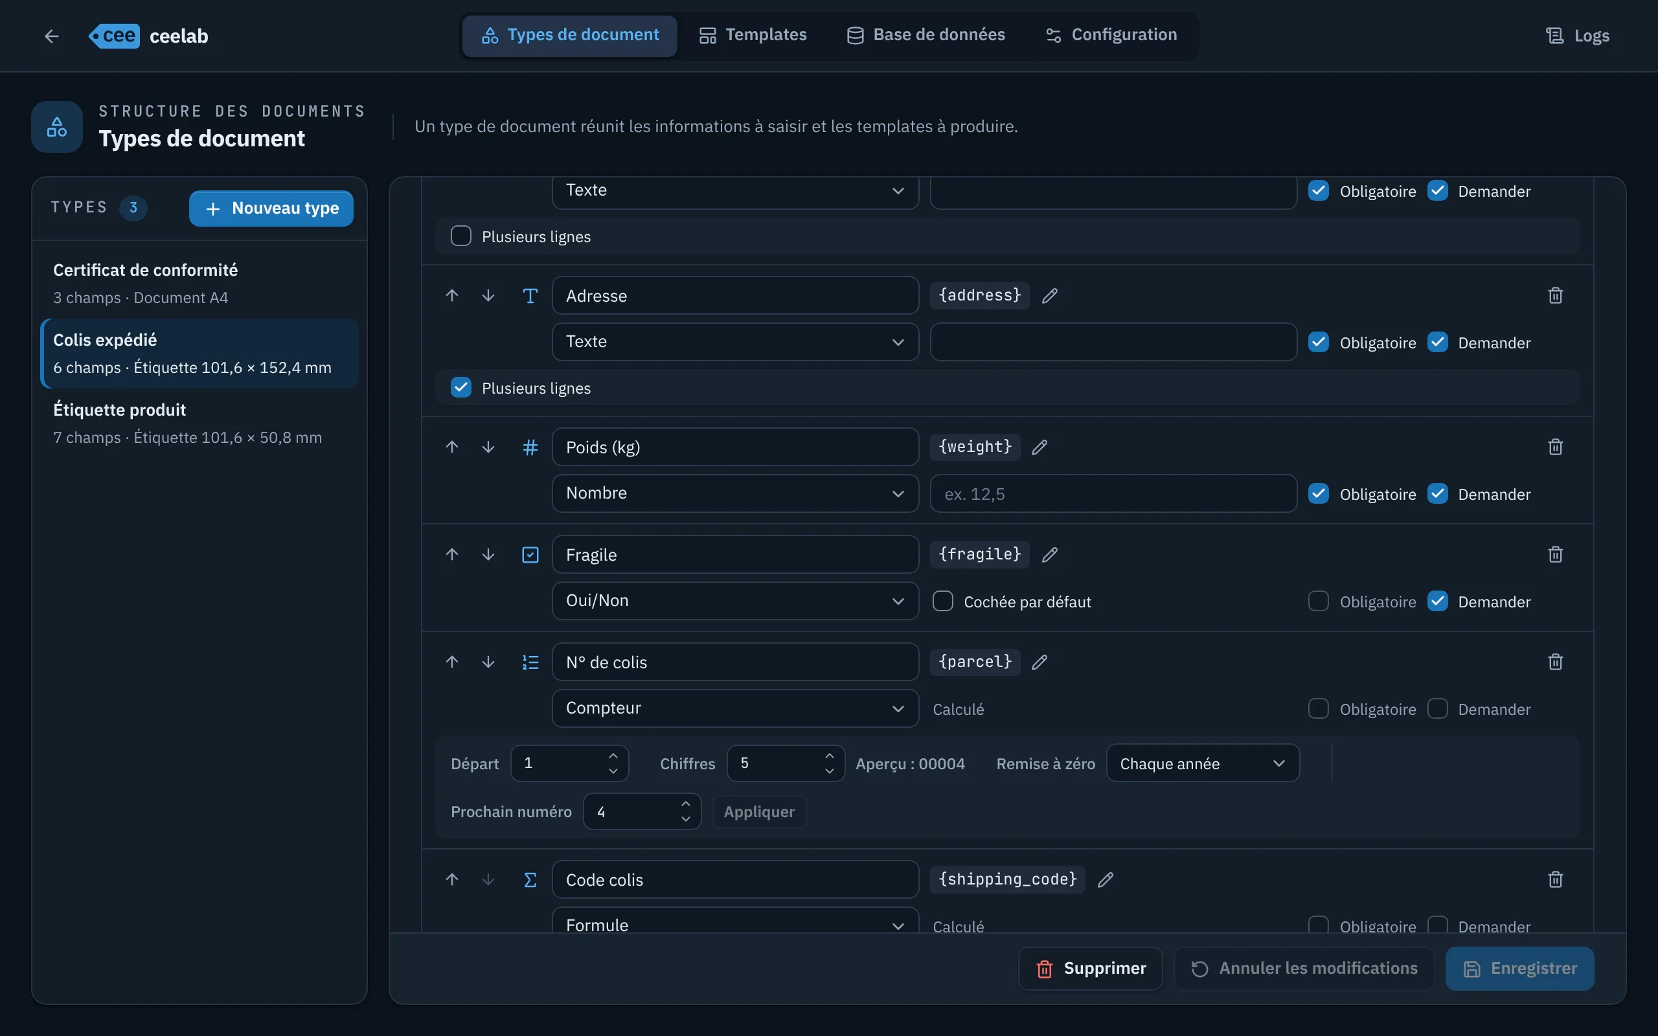Toggle Demander for Poids (kg)

pyautogui.click(x=1437, y=493)
